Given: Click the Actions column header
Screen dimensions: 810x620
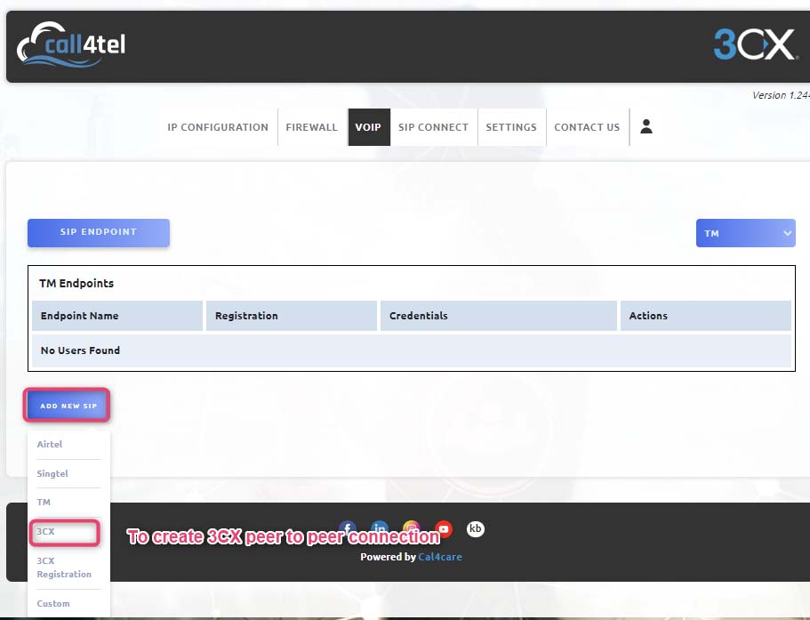Looking at the screenshot, I should [706, 316].
